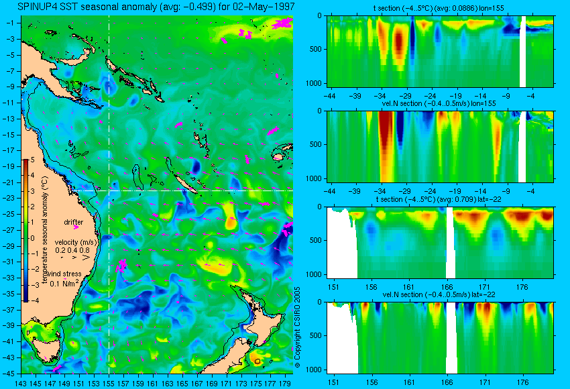Open the temperature section plot for lon=155
Screen dimensions: 570x389
pyautogui.click(x=440, y=51)
